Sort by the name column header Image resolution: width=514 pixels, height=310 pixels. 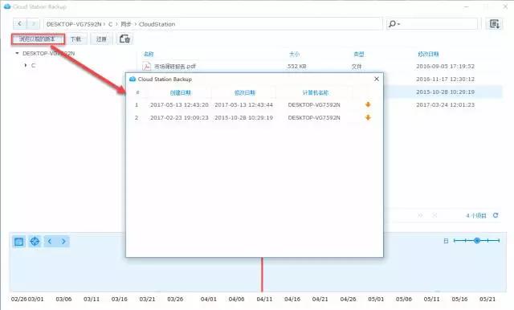149,54
